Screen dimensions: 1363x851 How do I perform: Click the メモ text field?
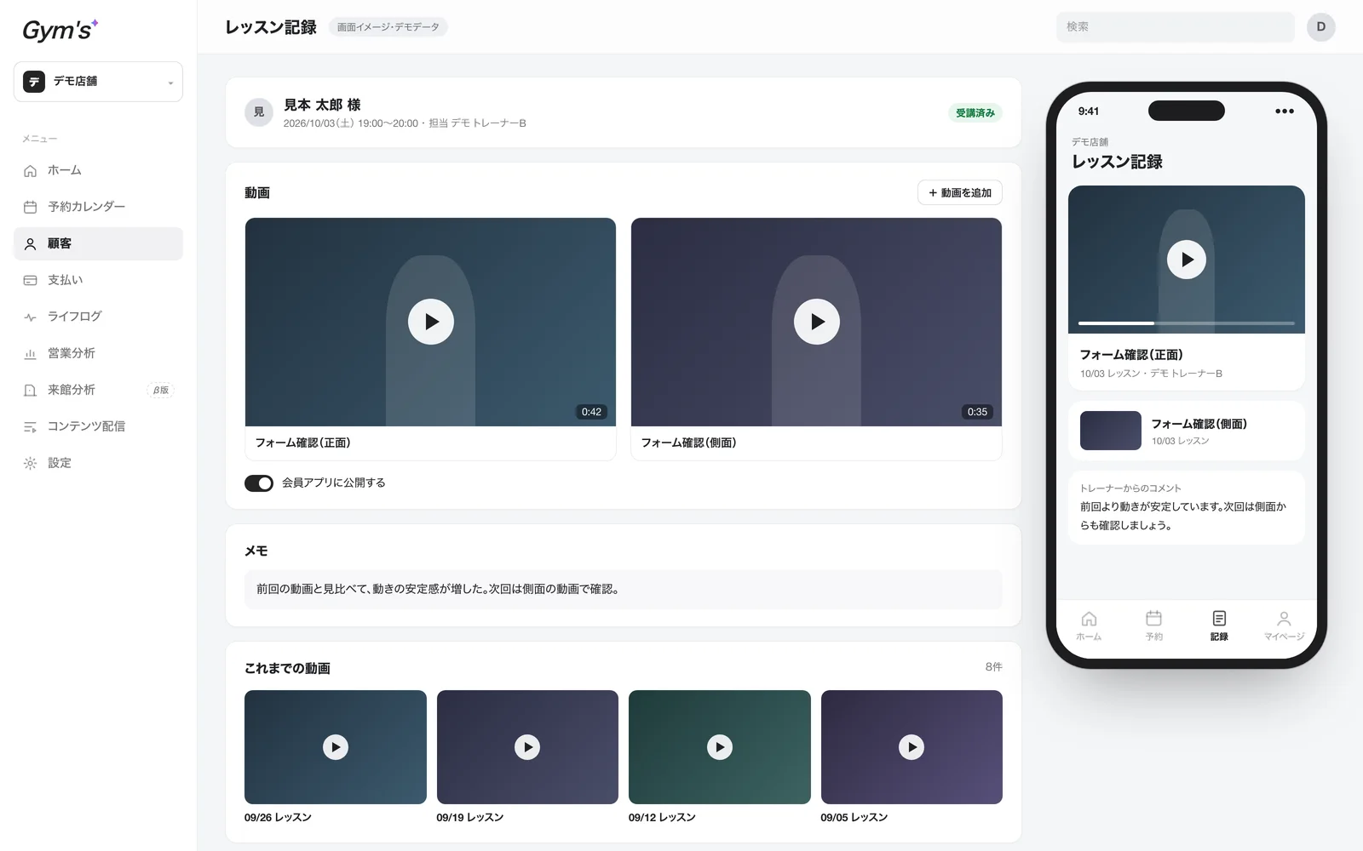[623, 589]
